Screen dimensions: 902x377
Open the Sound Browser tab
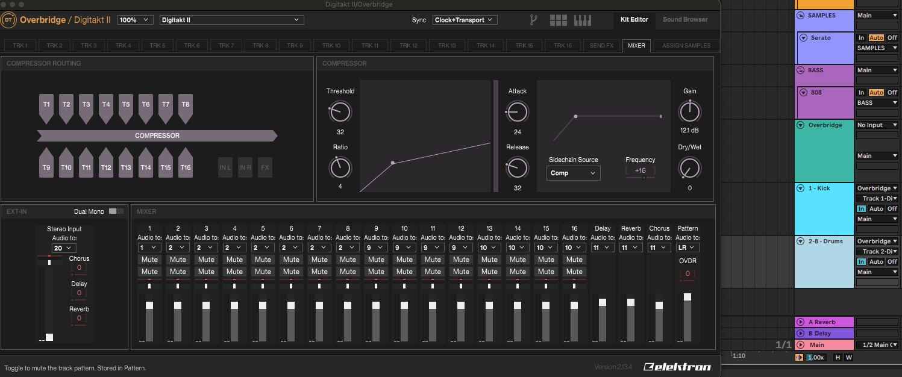pos(685,20)
